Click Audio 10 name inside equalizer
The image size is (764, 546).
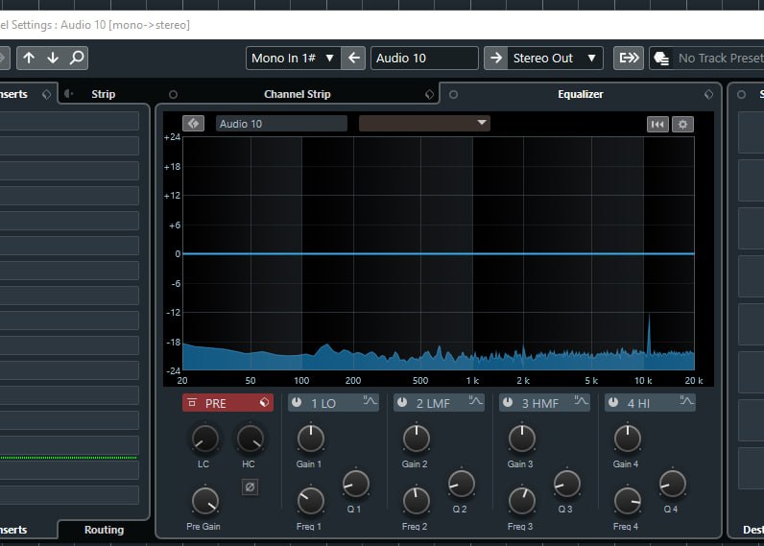point(281,123)
